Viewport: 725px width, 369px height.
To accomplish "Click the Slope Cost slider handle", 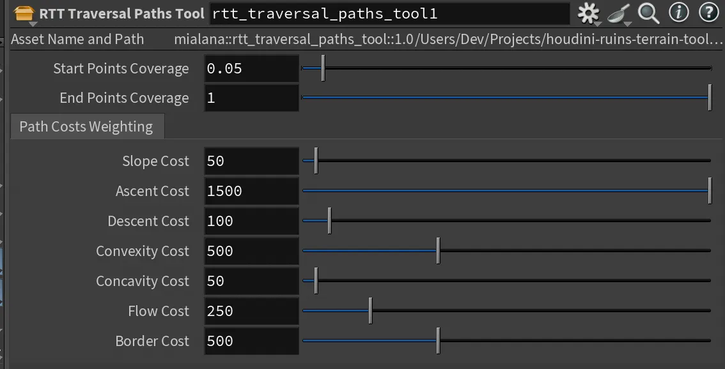I will coord(316,161).
